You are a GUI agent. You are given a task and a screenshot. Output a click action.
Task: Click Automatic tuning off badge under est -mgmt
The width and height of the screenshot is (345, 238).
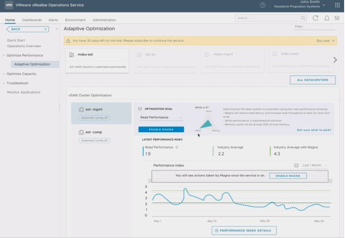tap(95, 118)
